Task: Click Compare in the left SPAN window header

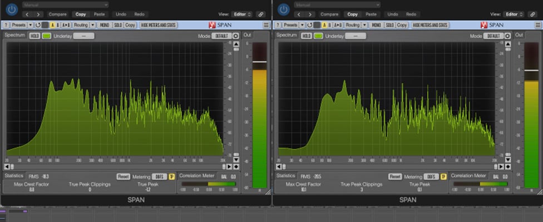Action: click(57, 14)
